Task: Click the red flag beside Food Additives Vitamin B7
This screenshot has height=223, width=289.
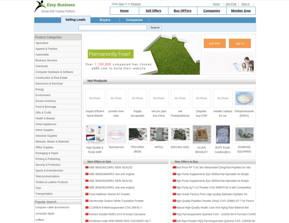Action: point(87,194)
